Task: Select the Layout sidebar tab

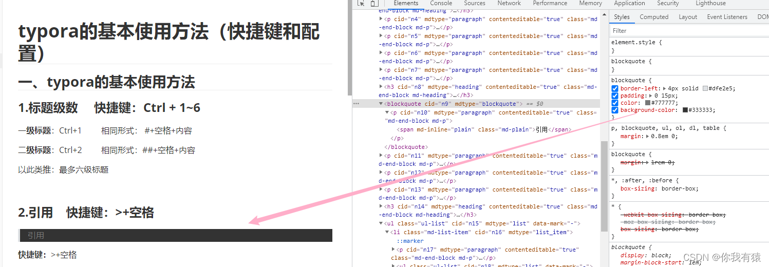Action: [x=688, y=17]
